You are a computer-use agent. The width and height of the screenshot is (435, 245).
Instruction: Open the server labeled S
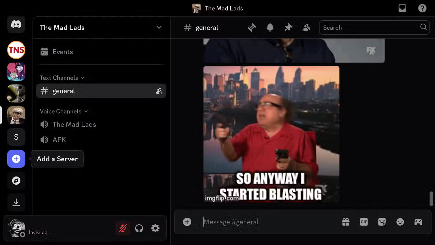pyautogui.click(x=16, y=137)
